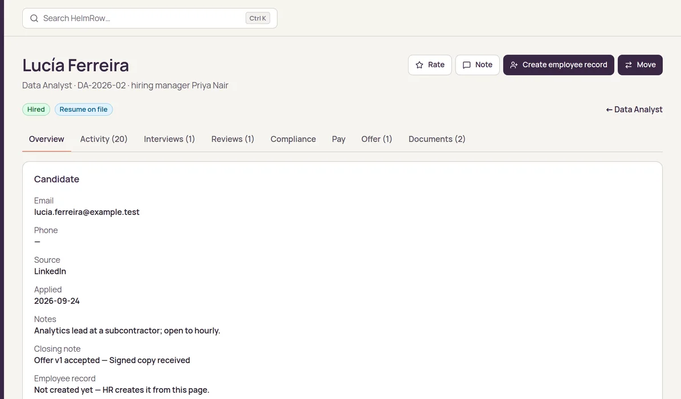Switch to the Reviews (1) tab
Viewport: 681px width, 399px height.
click(233, 139)
